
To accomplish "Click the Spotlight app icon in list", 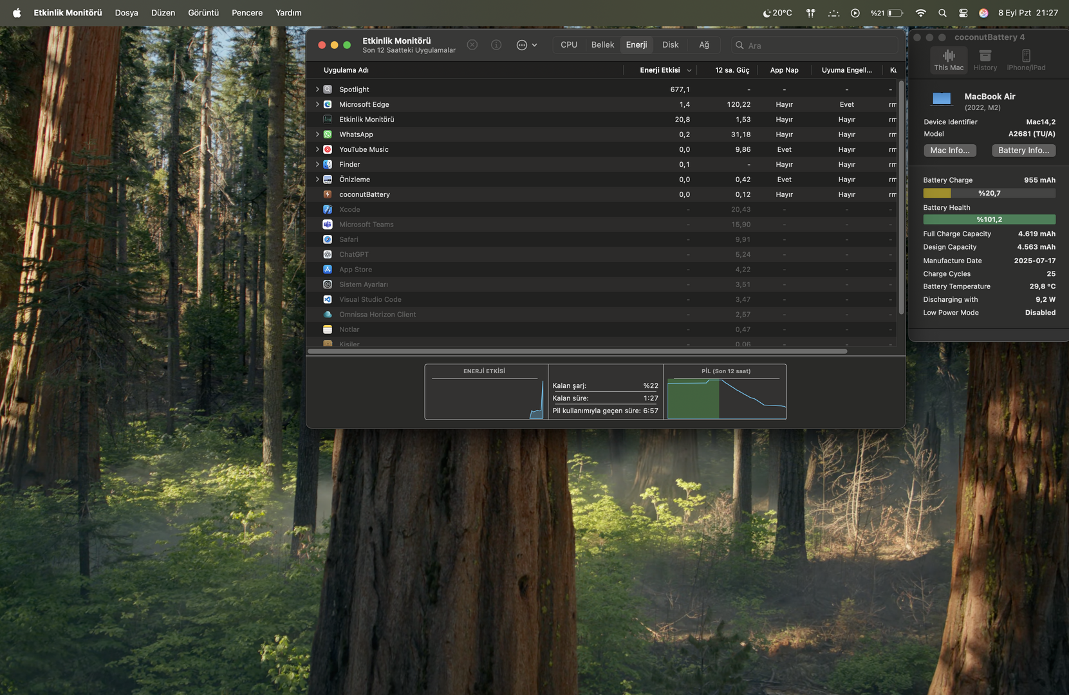I will tap(328, 89).
